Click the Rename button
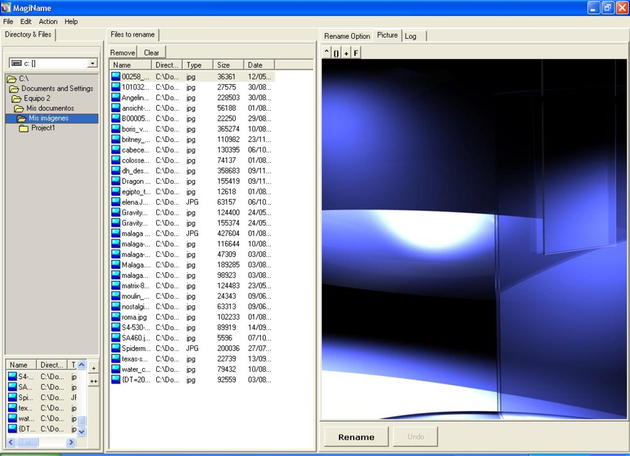 point(357,437)
